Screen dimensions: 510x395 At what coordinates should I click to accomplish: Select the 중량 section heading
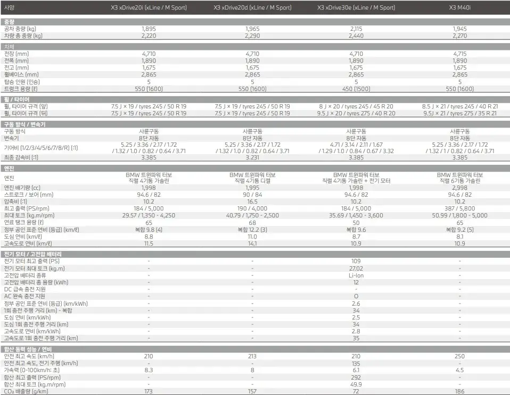pos(9,22)
